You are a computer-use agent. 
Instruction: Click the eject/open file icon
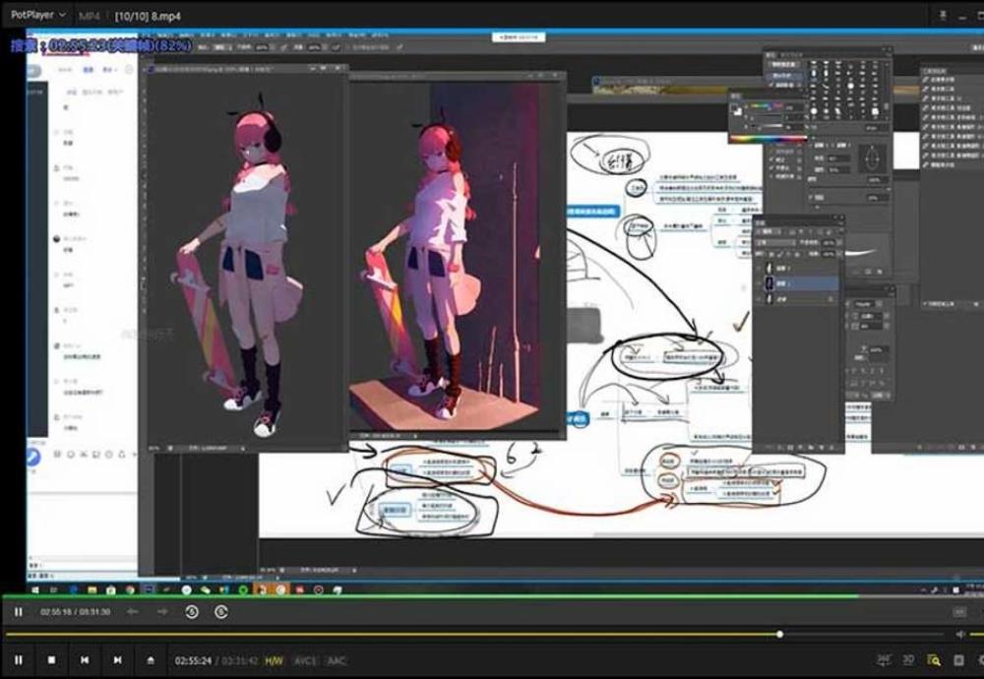tap(151, 660)
